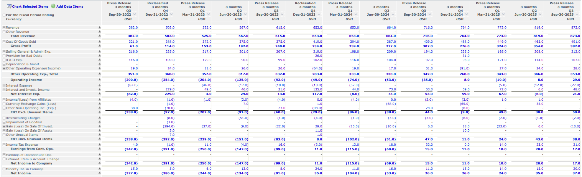Viewport: 582px width, 177px height.
Task: Click the small row icon for Gross Profit
Action: click(99, 46)
